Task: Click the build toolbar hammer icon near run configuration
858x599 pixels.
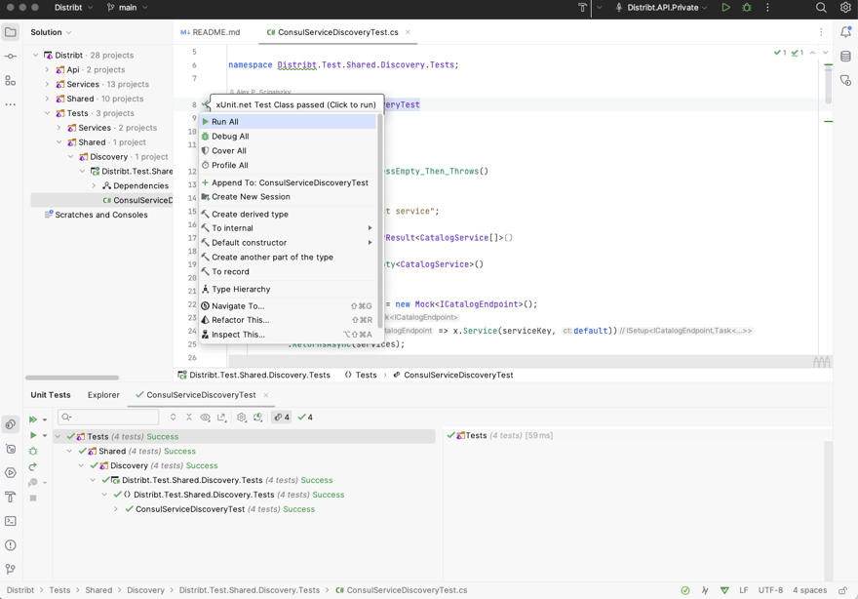Action: 582,8
